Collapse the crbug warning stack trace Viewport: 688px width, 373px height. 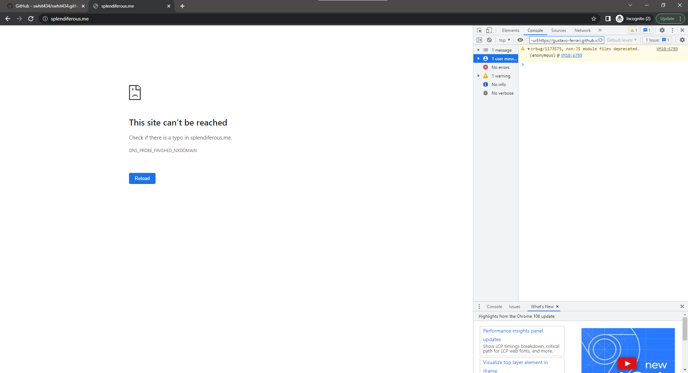coord(529,49)
